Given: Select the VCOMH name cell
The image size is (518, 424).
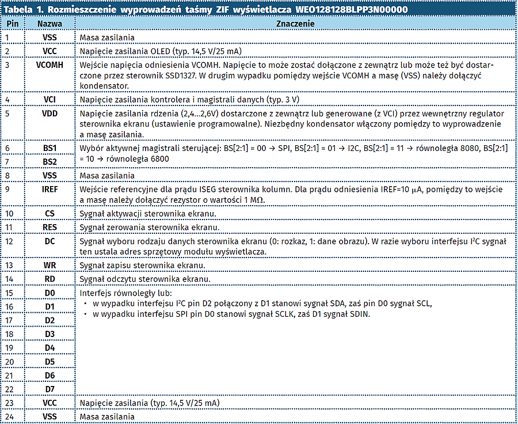Looking at the screenshot, I should coord(49,65).
